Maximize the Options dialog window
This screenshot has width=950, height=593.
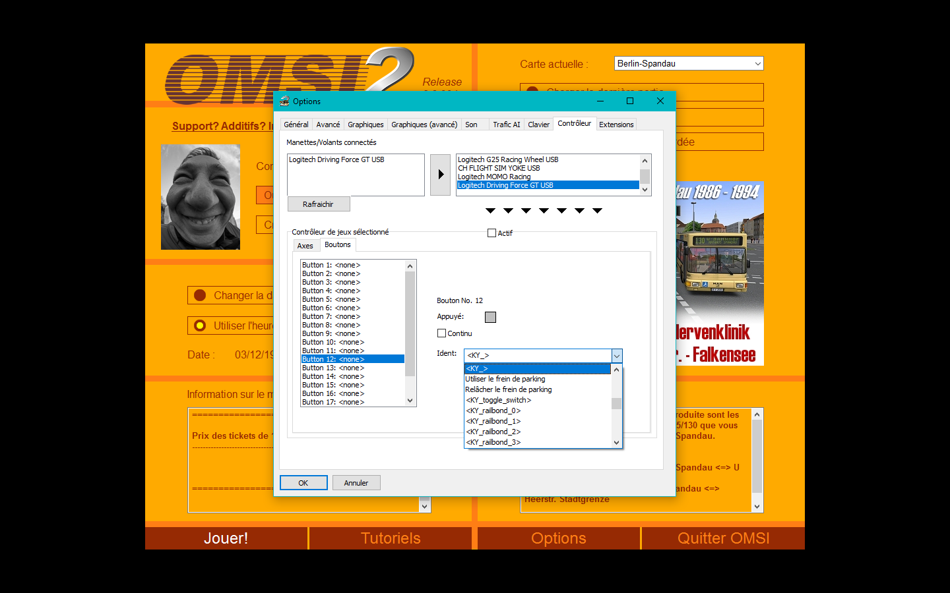(x=630, y=101)
